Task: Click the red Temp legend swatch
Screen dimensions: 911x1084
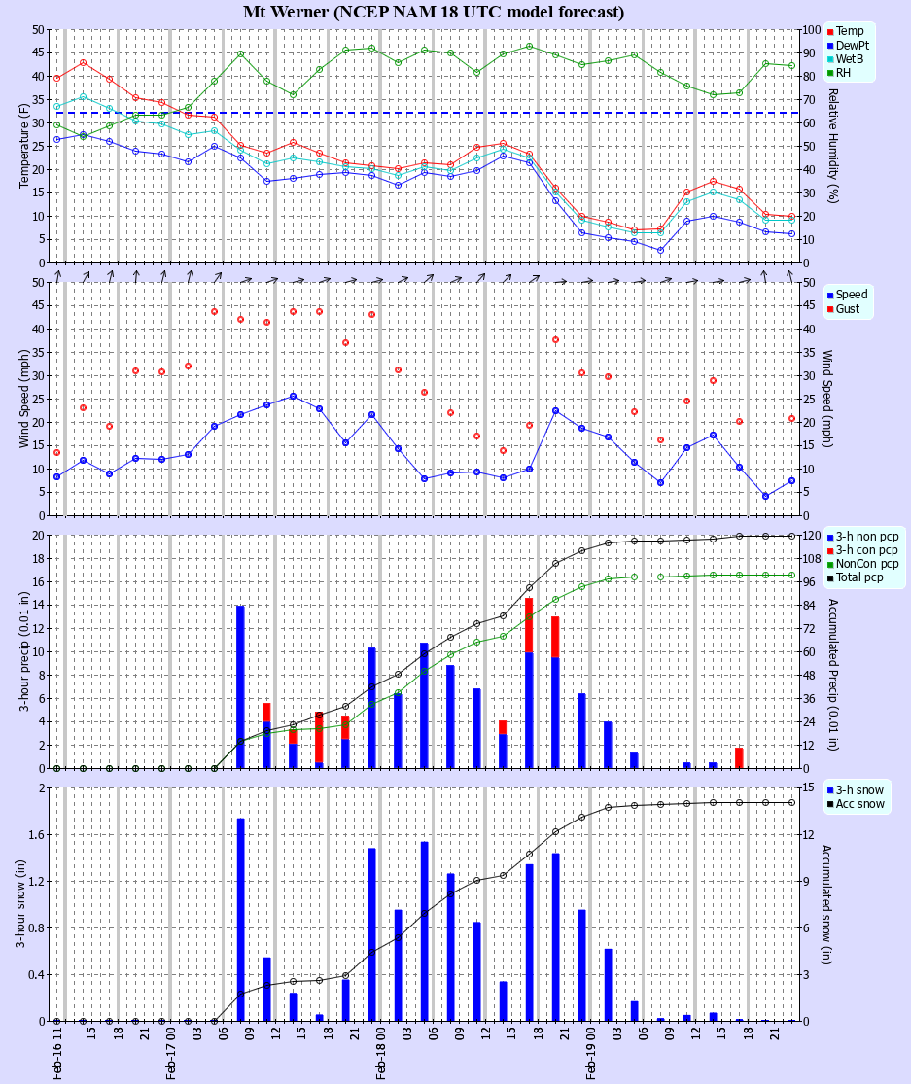Action: pos(830,32)
